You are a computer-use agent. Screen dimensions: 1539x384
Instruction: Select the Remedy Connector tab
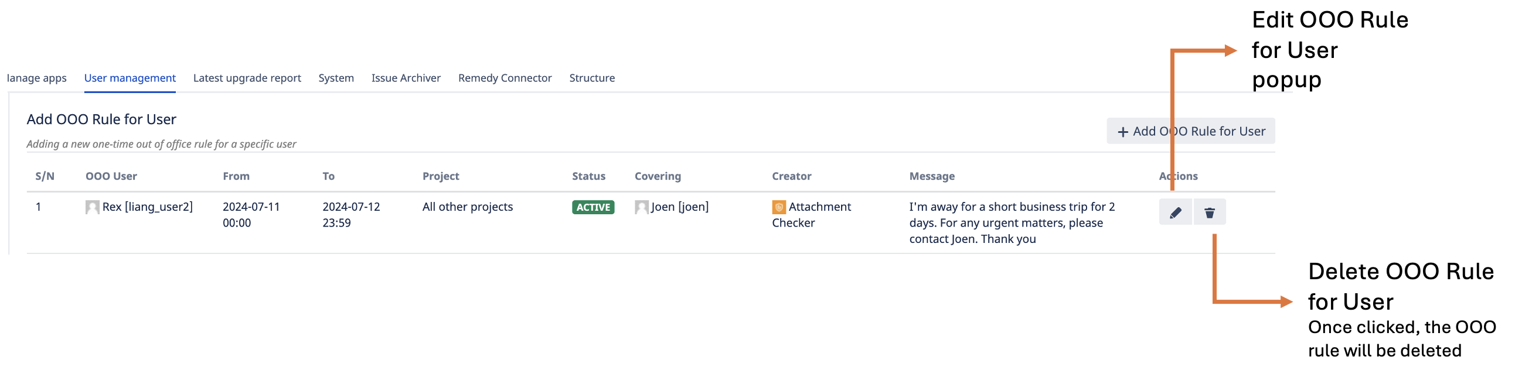(504, 78)
